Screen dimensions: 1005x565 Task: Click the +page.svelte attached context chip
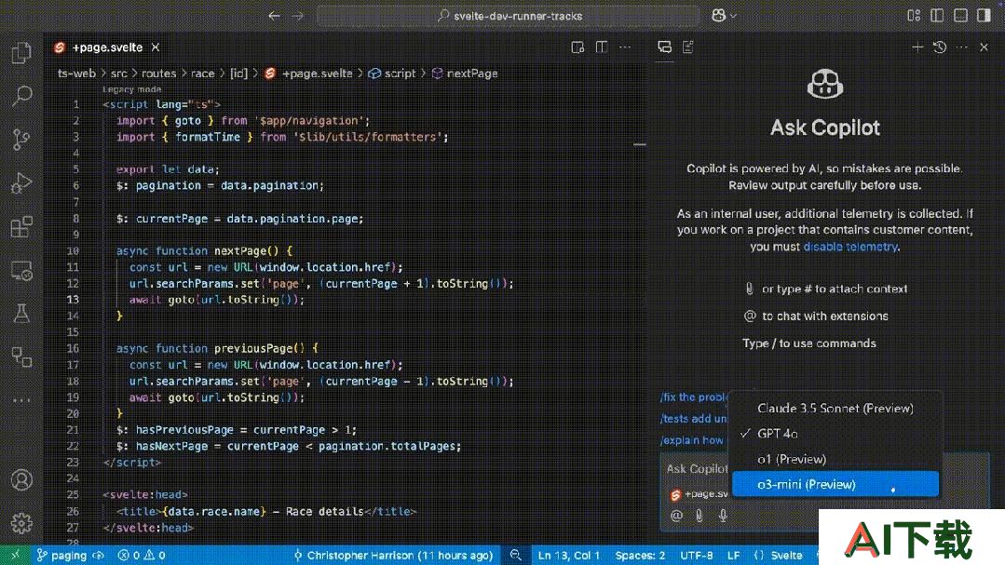[x=699, y=494]
